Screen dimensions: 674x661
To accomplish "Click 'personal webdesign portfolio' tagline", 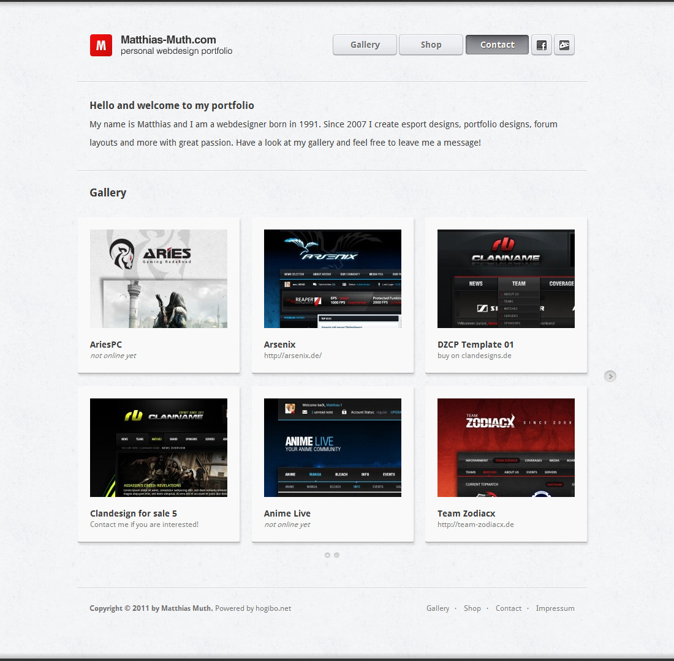I will point(176,51).
